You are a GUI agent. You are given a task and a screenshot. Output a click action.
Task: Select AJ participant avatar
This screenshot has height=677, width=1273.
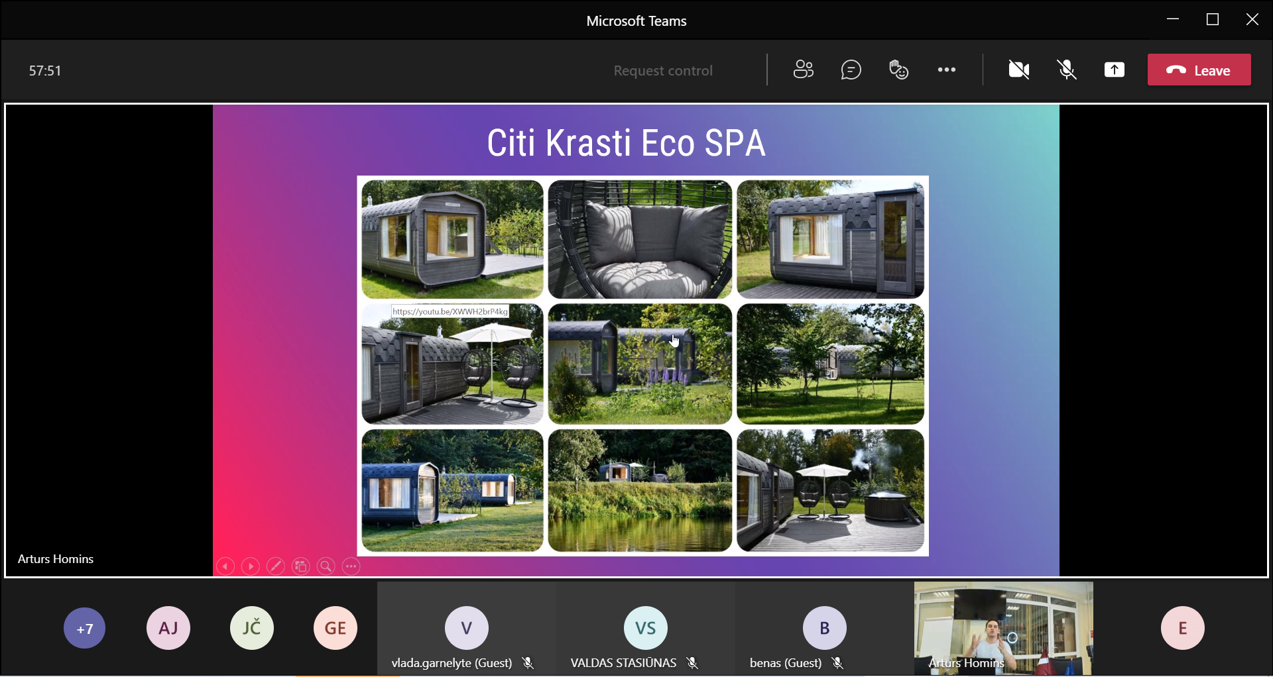(168, 628)
